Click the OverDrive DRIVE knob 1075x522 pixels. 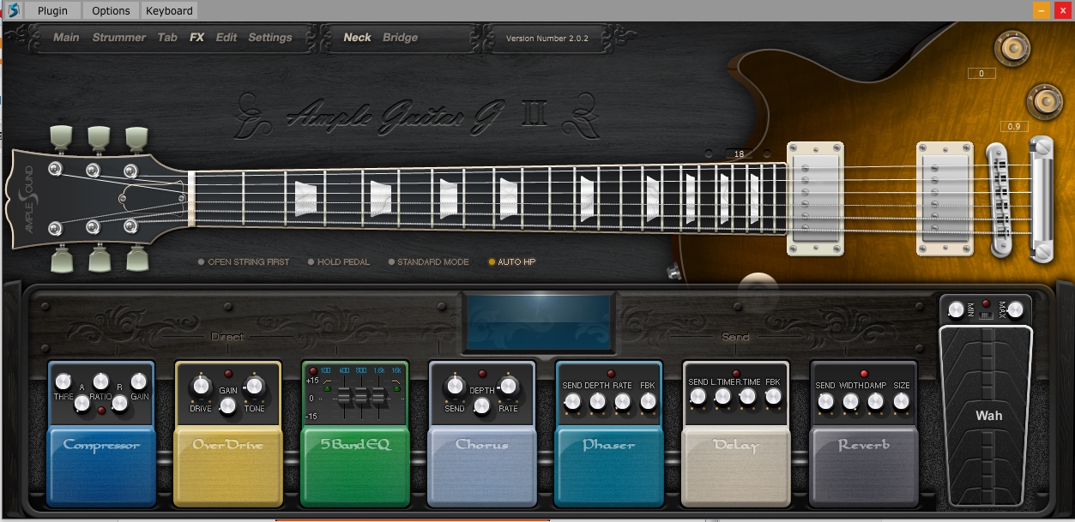pyautogui.click(x=202, y=387)
